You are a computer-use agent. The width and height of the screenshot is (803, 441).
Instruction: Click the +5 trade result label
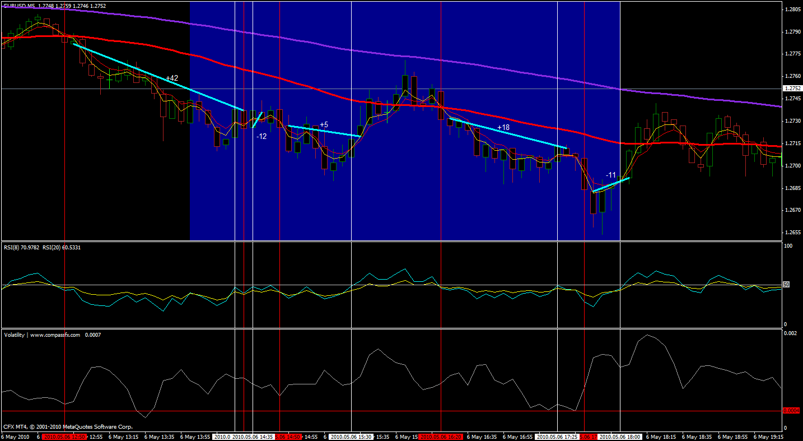pyautogui.click(x=324, y=124)
